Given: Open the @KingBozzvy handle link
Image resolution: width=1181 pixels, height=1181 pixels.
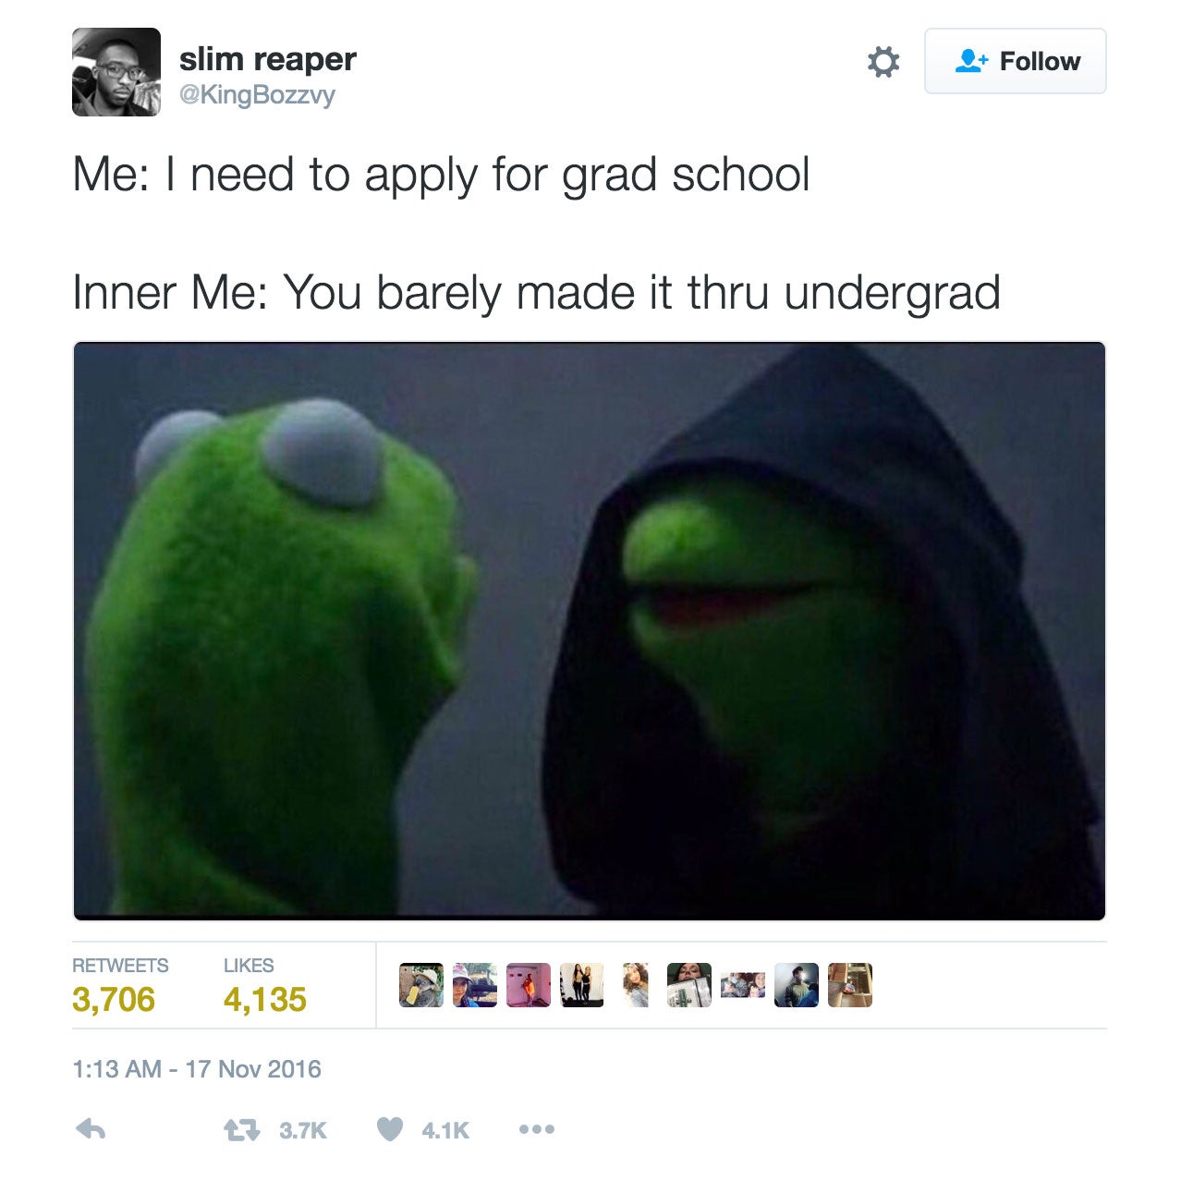Looking at the screenshot, I should [x=257, y=95].
